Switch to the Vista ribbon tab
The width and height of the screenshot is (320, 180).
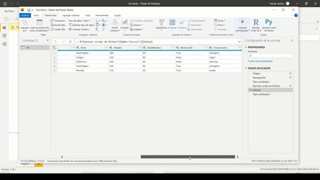click(x=87, y=15)
